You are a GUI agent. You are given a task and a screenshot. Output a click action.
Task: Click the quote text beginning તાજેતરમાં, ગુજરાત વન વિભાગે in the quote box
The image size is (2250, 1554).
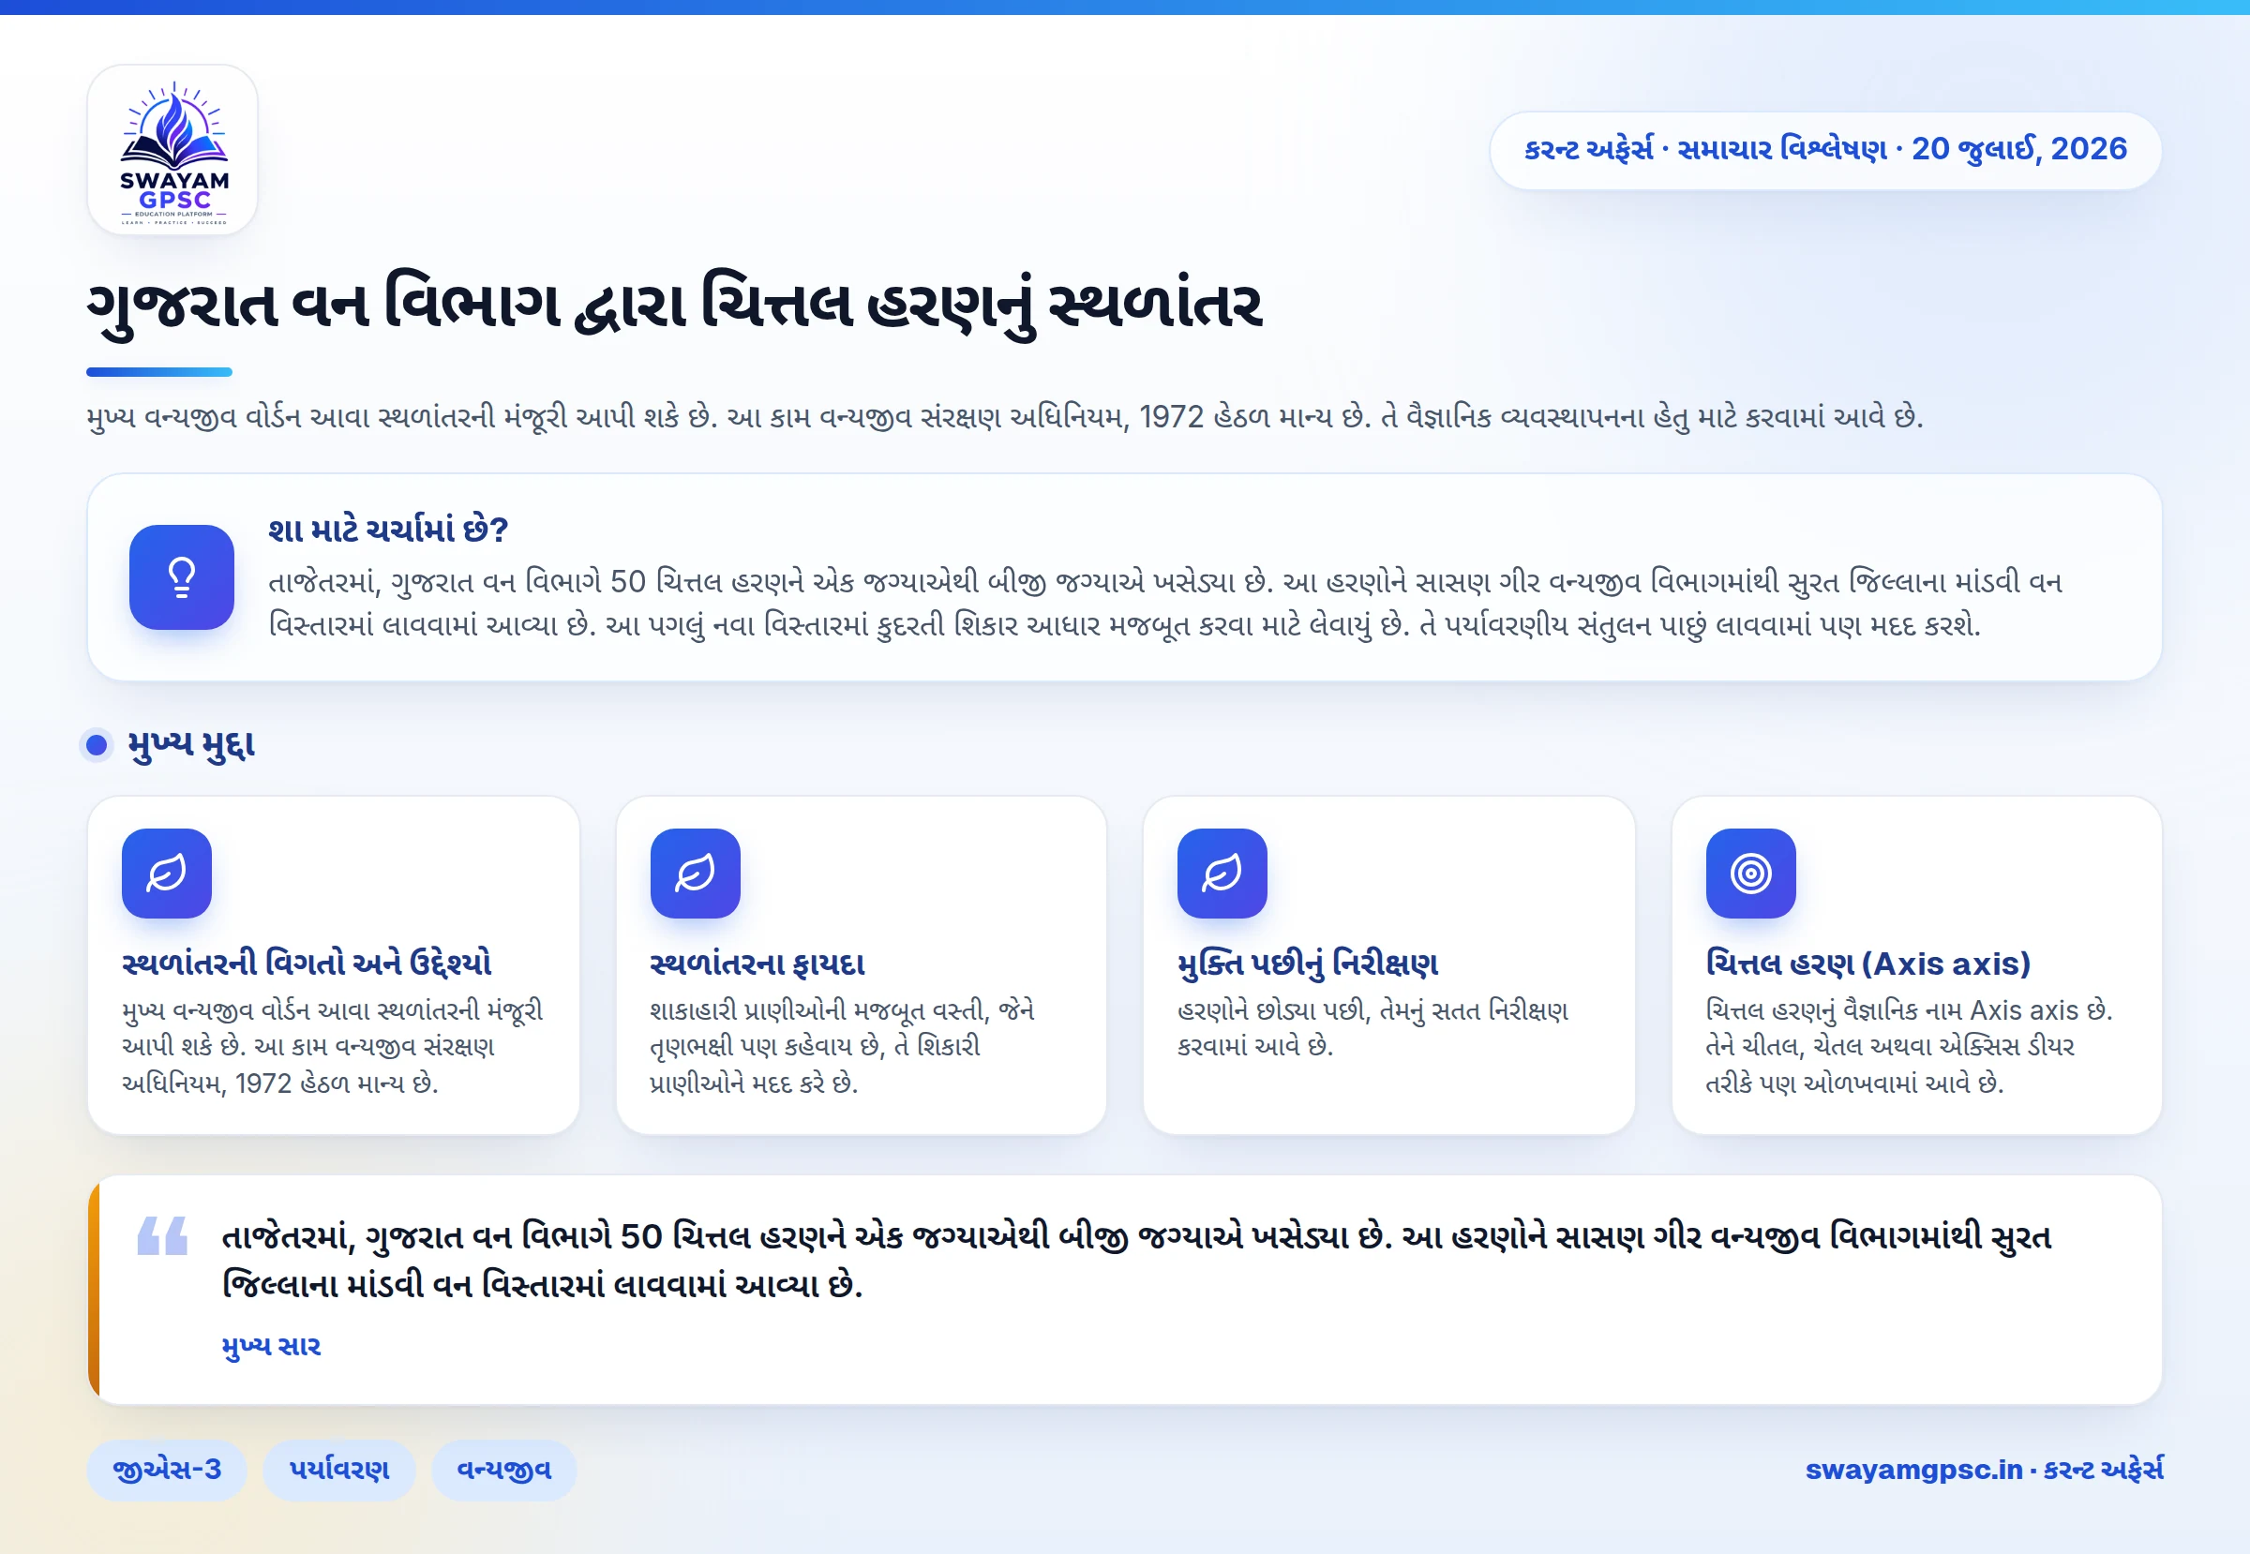point(1136,1260)
